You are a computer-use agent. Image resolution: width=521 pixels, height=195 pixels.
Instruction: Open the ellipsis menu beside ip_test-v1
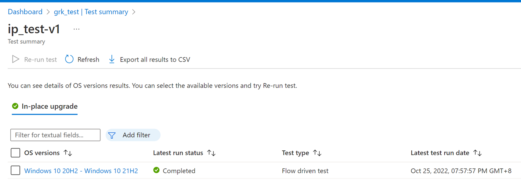(x=76, y=29)
